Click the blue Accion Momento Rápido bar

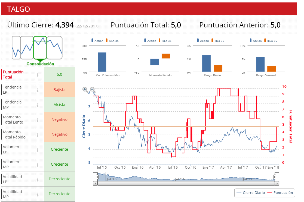pyautogui.click(x=155, y=62)
